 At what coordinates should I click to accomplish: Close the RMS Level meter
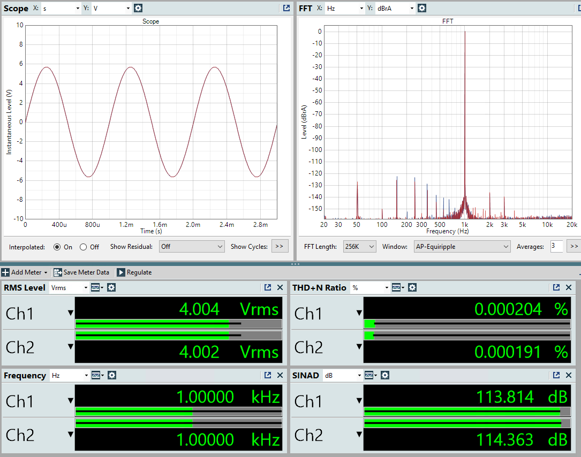[280, 287]
